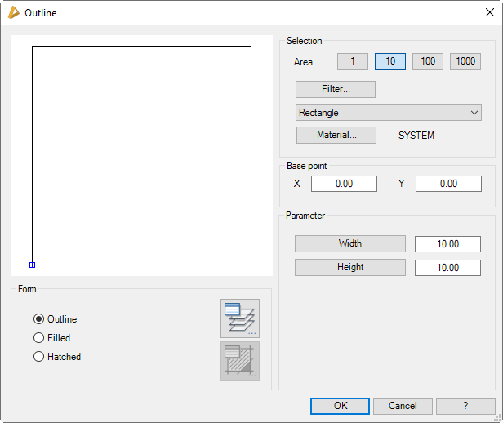Image resolution: width=503 pixels, height=423 pixels.
Task: Set Area scale to 1
Action: (353, 62)
